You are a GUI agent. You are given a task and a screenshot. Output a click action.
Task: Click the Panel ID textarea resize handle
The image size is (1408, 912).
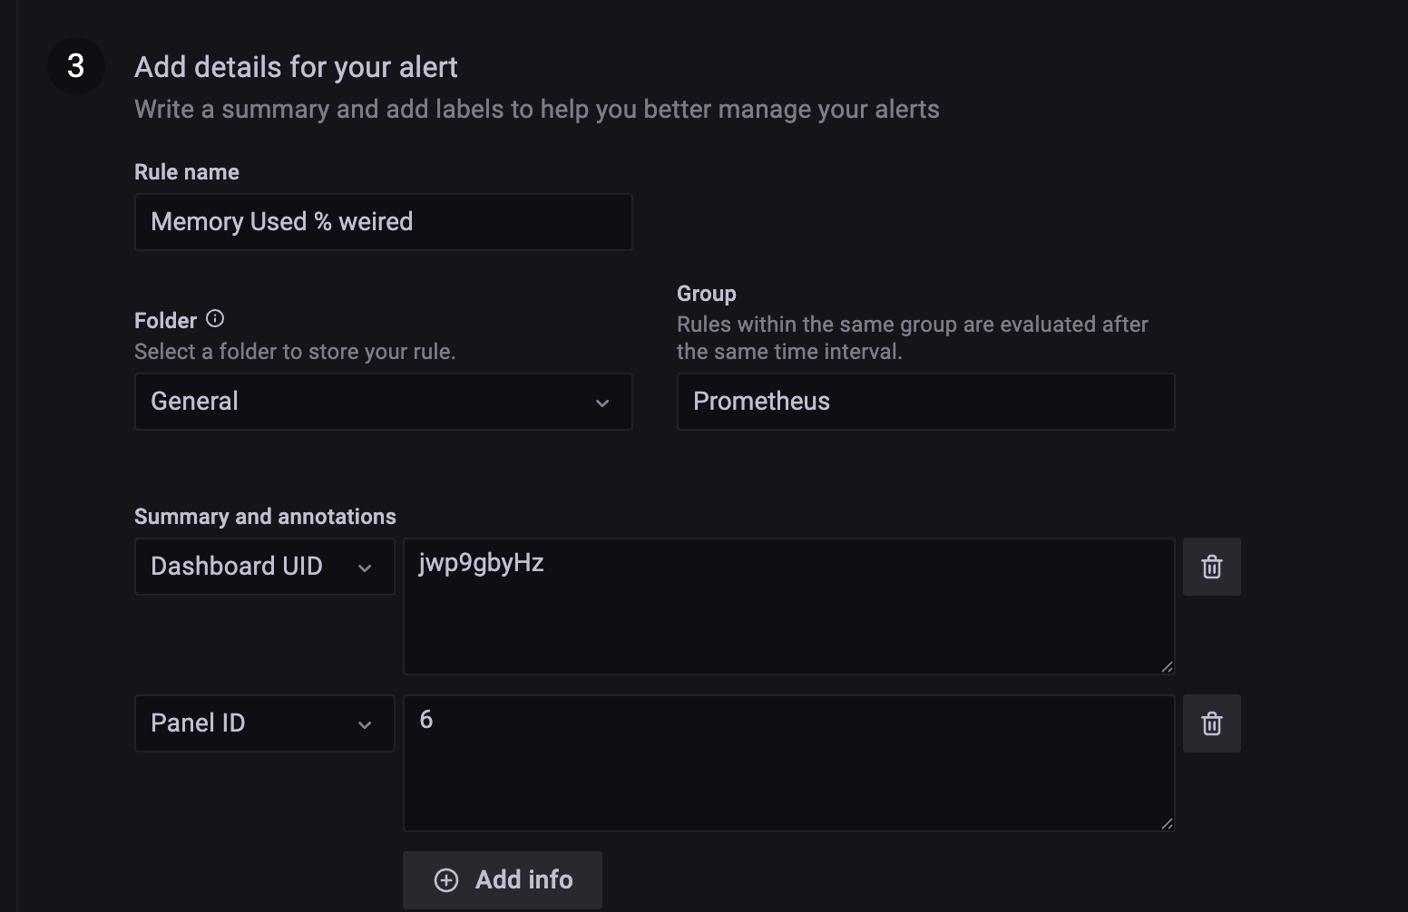pyautogui.click(x=1167, y=824)
